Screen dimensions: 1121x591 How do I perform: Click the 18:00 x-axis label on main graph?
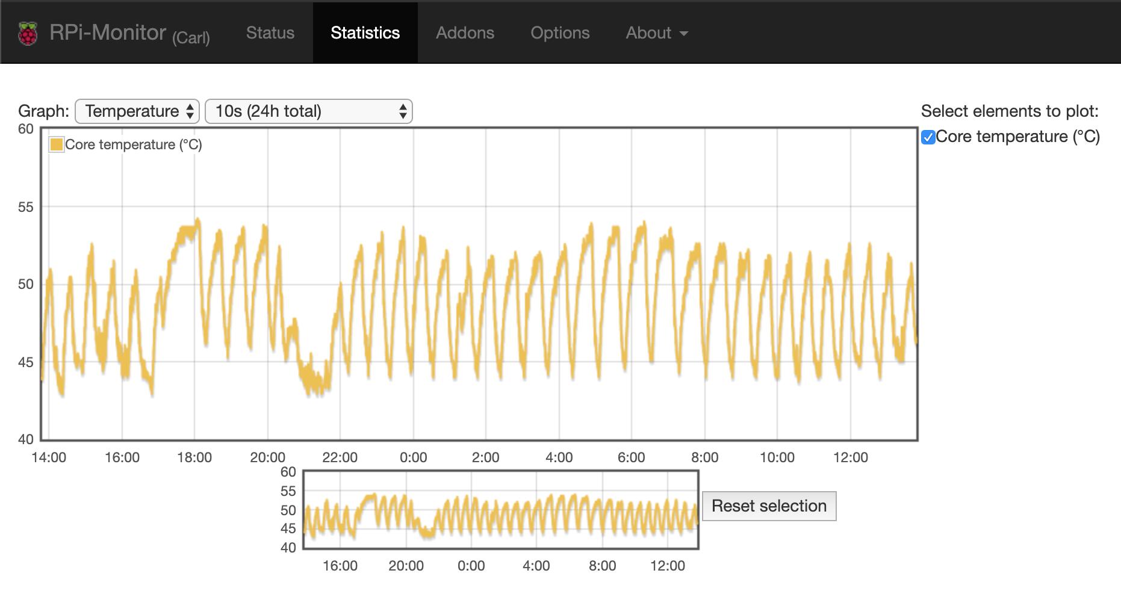tap(194, 457)
